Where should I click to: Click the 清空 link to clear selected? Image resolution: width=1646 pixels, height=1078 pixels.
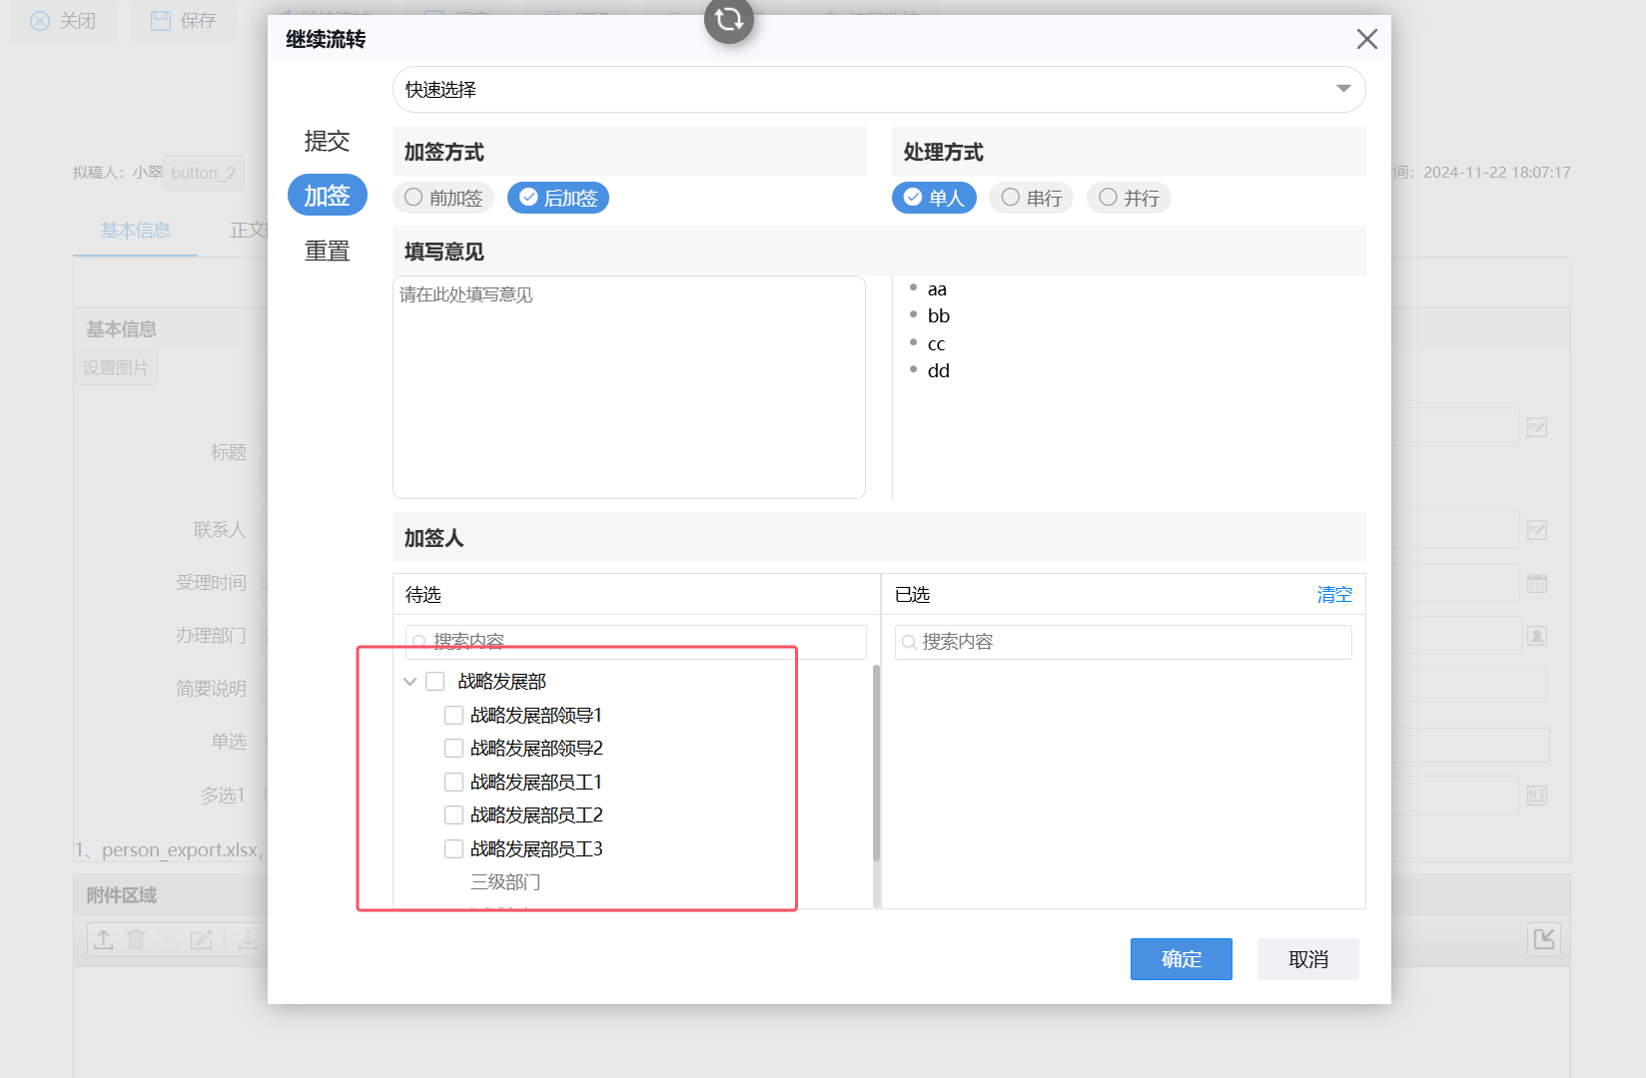(1334, 595)
